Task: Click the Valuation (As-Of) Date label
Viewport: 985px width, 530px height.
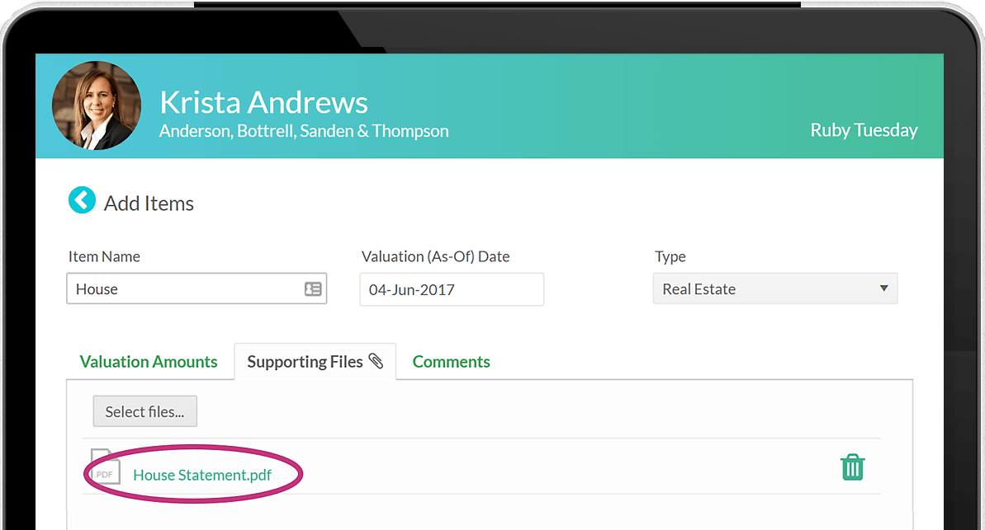Action: pyautogui.click(x=435, y=256)
